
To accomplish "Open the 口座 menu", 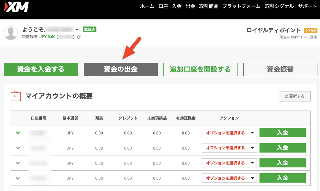I will pos(163,6).
